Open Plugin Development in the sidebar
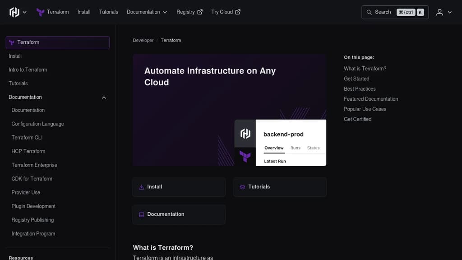Image resolution: width=462 pixels, height=260 pixels. point(33,206)
